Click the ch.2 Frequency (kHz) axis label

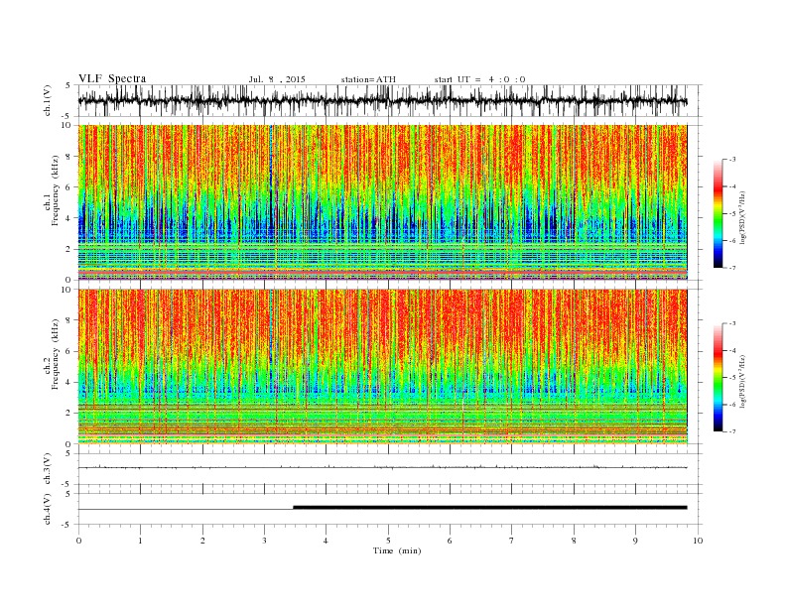(x=52, y=355)
